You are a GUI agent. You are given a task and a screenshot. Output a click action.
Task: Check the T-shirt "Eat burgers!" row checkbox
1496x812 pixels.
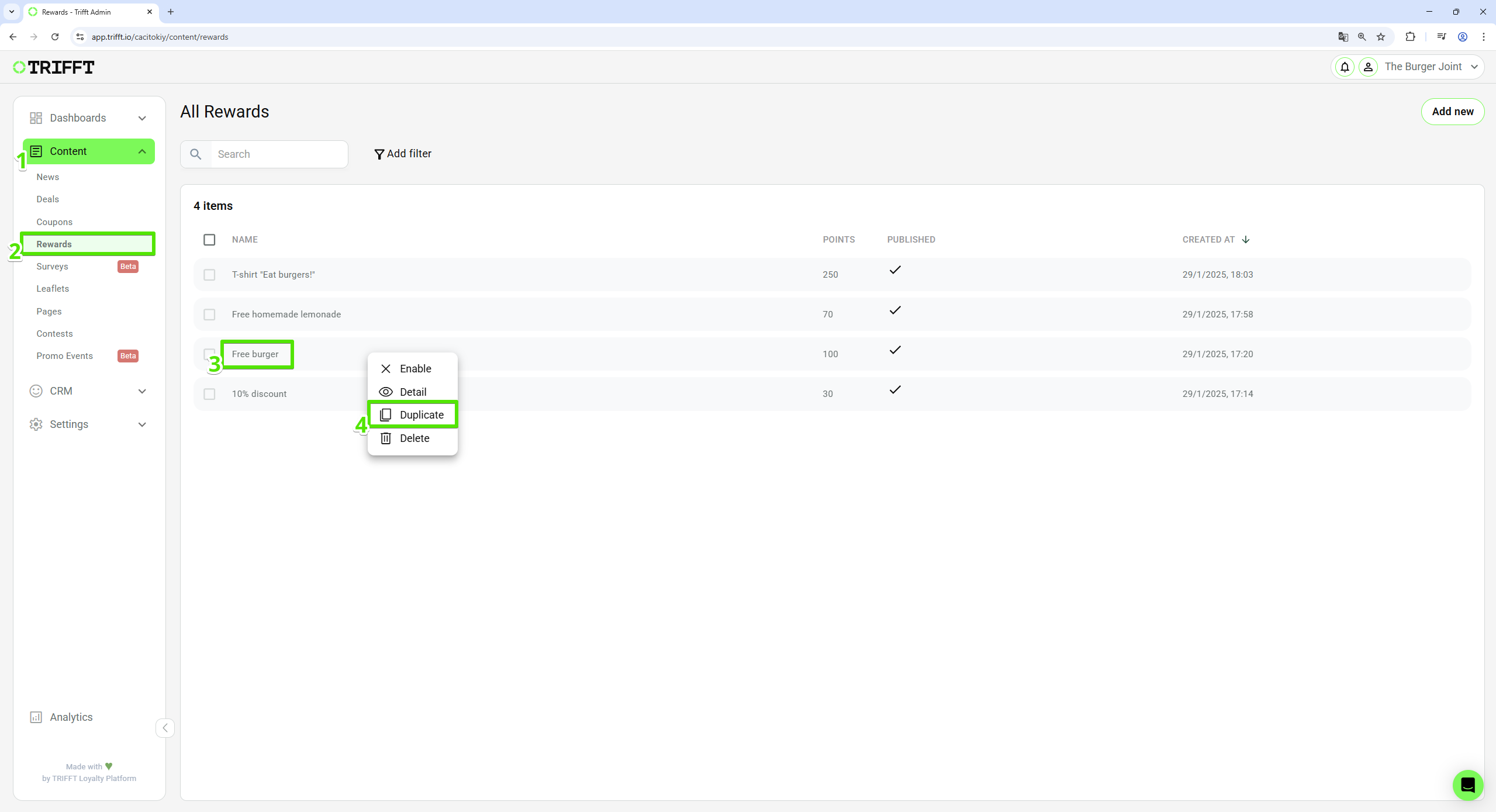pos(209,275)
